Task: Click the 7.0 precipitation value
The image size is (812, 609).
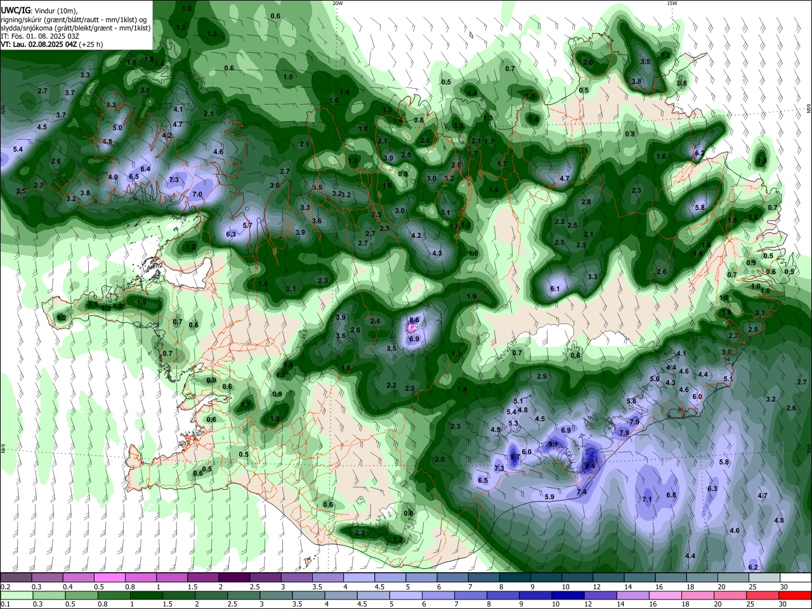Action: click(197, 194)
